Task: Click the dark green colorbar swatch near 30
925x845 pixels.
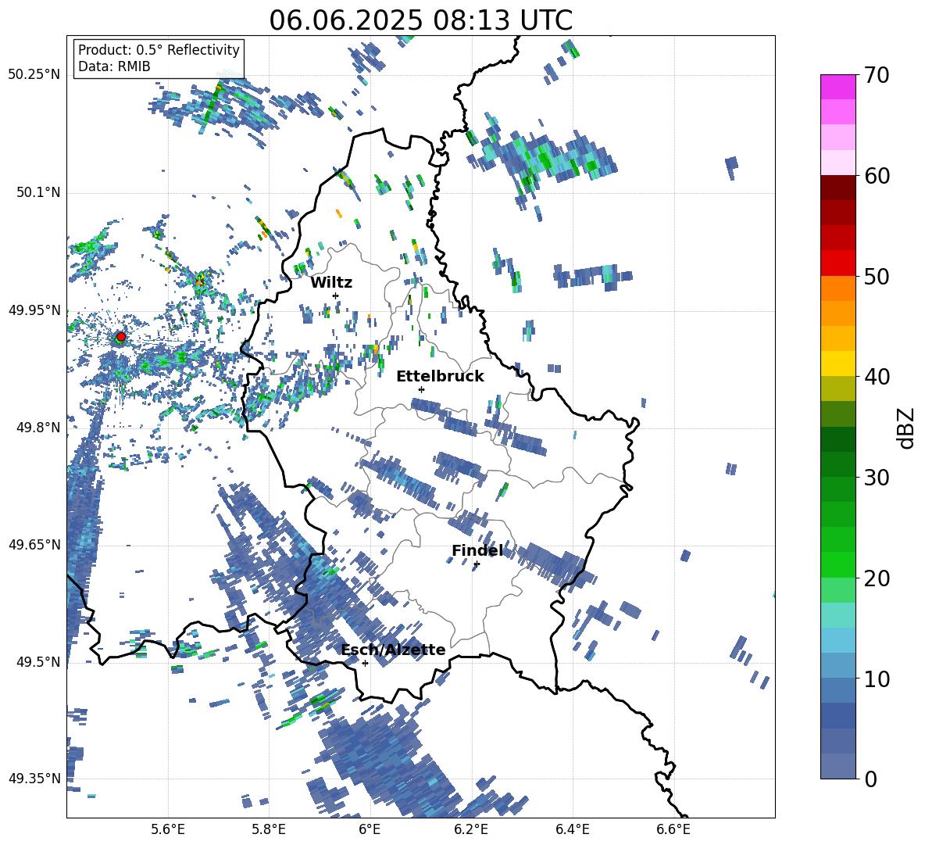Action: (x=837, y=464)
